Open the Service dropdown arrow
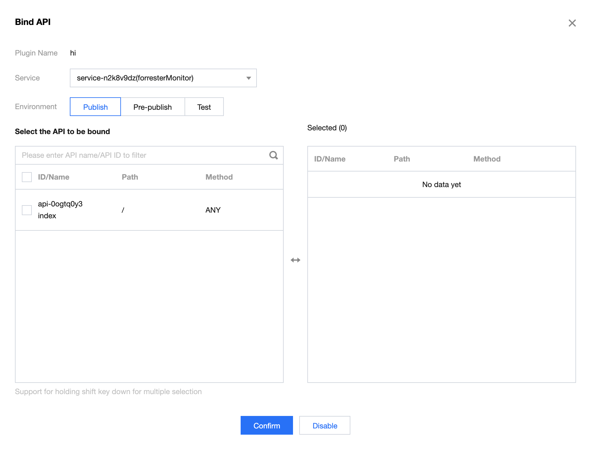Image resolution: width=591 pixels, height=449 pixels. point(248,78)
